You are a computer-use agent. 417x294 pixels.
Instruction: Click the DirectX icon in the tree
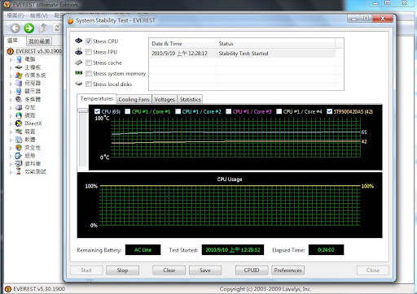19,123
